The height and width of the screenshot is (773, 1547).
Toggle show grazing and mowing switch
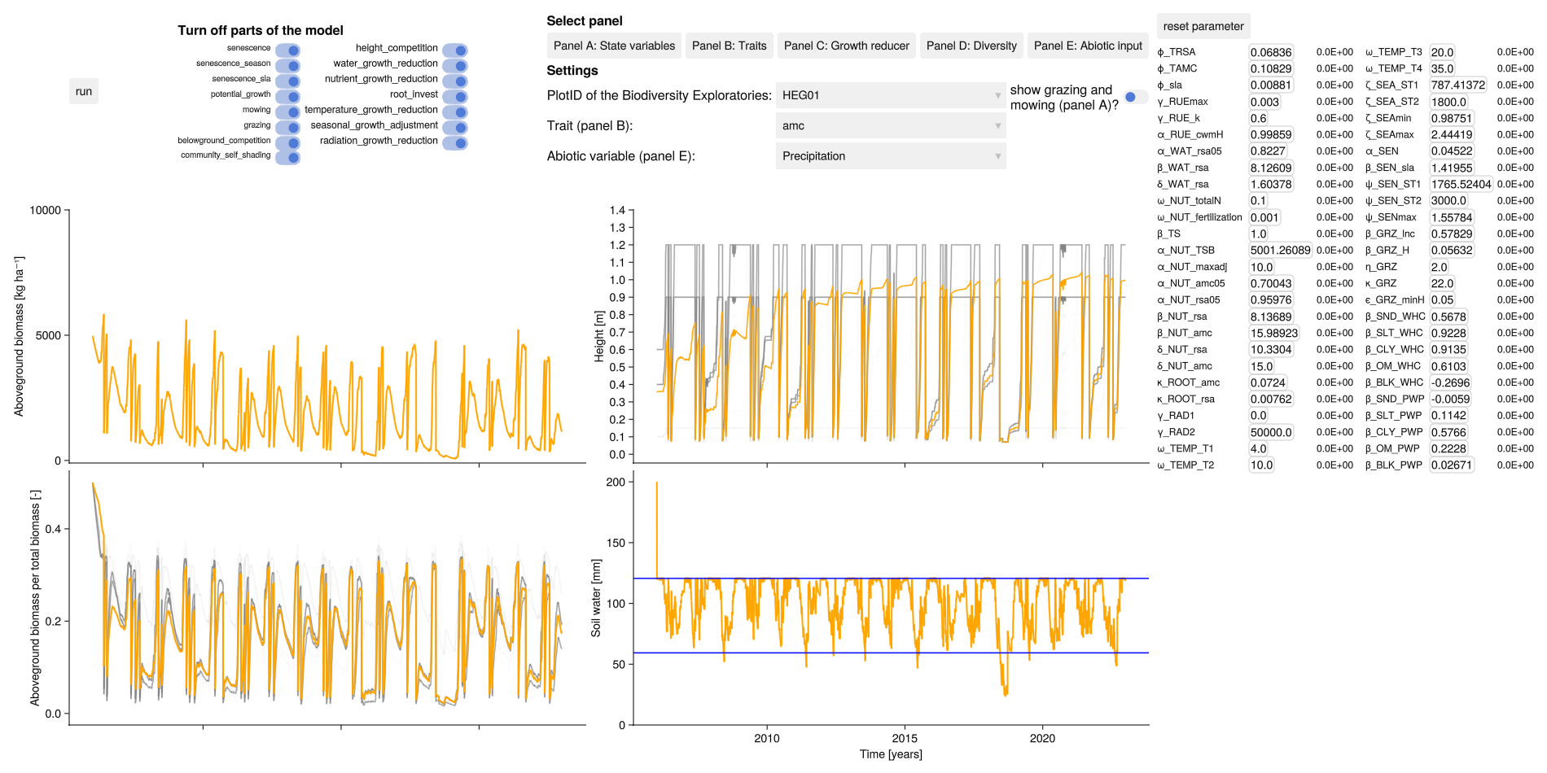(1134, 98)
